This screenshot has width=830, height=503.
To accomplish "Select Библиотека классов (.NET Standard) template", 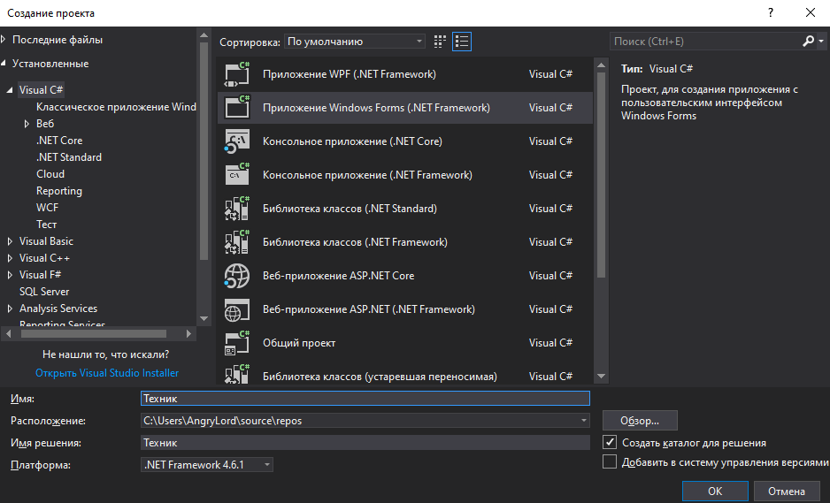I will (x=405, y=209).
